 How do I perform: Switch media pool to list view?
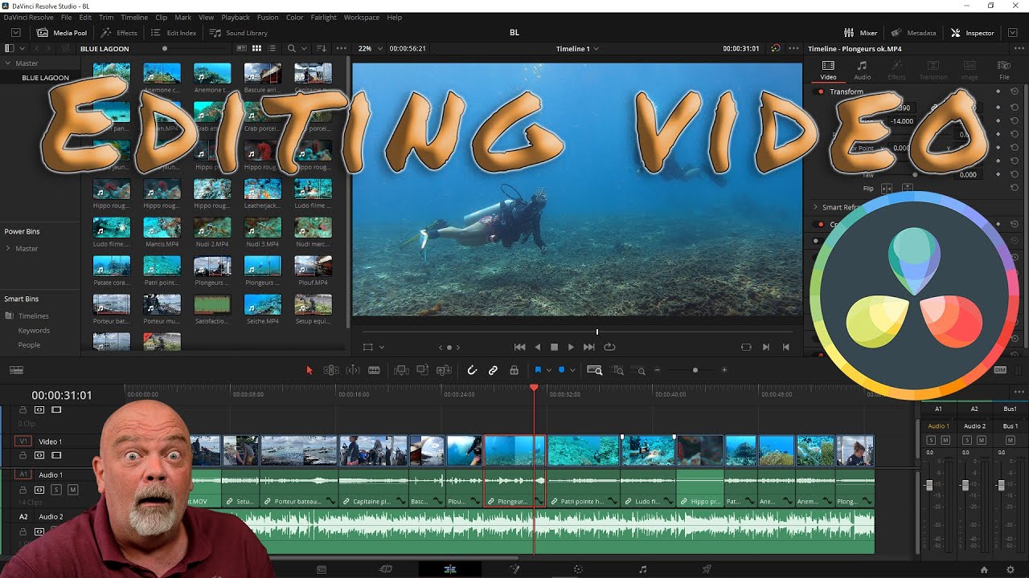coord(272,48)
